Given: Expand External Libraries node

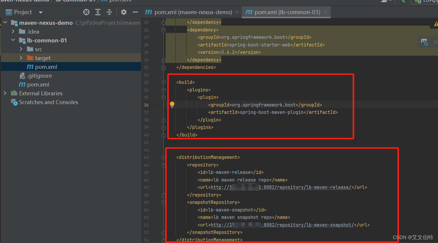Looking at the screenshot, I should (5, 93).
